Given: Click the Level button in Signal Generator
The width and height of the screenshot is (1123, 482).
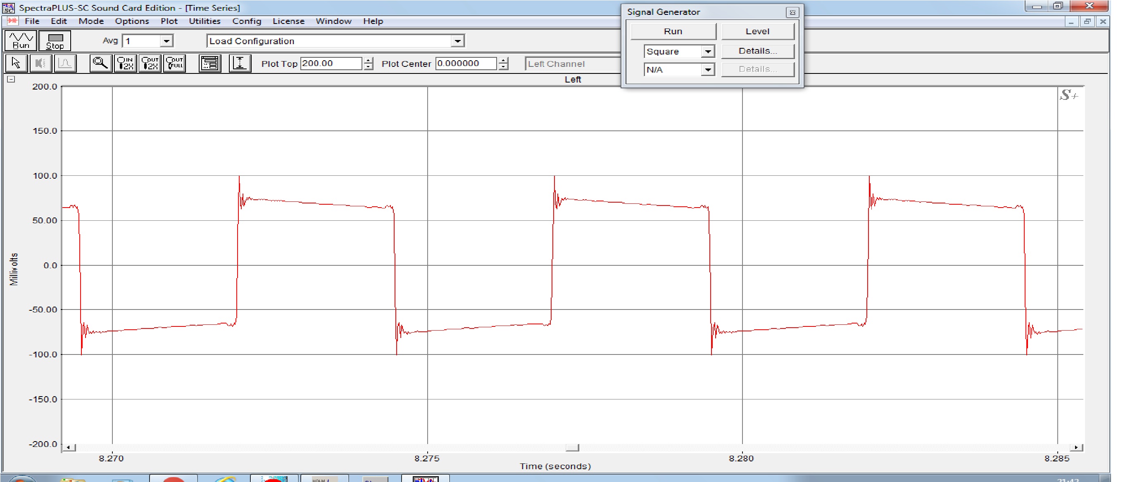Looking at the screenshot, I should click(757, 31).
